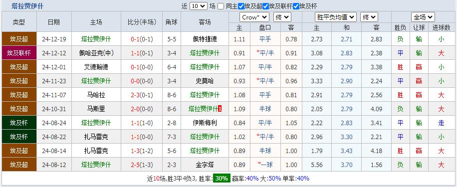Click the green 30% win rate badge
The height and width of the screenshot is (187, 457).
pos(222,178)
